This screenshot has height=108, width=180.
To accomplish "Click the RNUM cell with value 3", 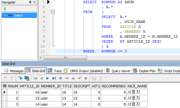I will coord(13,105).
